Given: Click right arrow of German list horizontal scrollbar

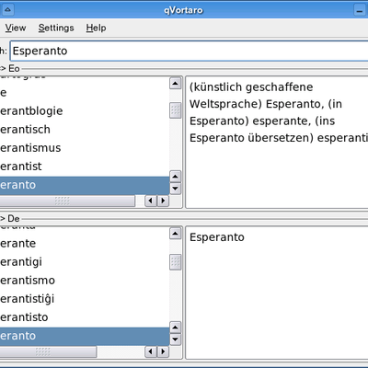Looking at the screenshot, I should point(163,201).
